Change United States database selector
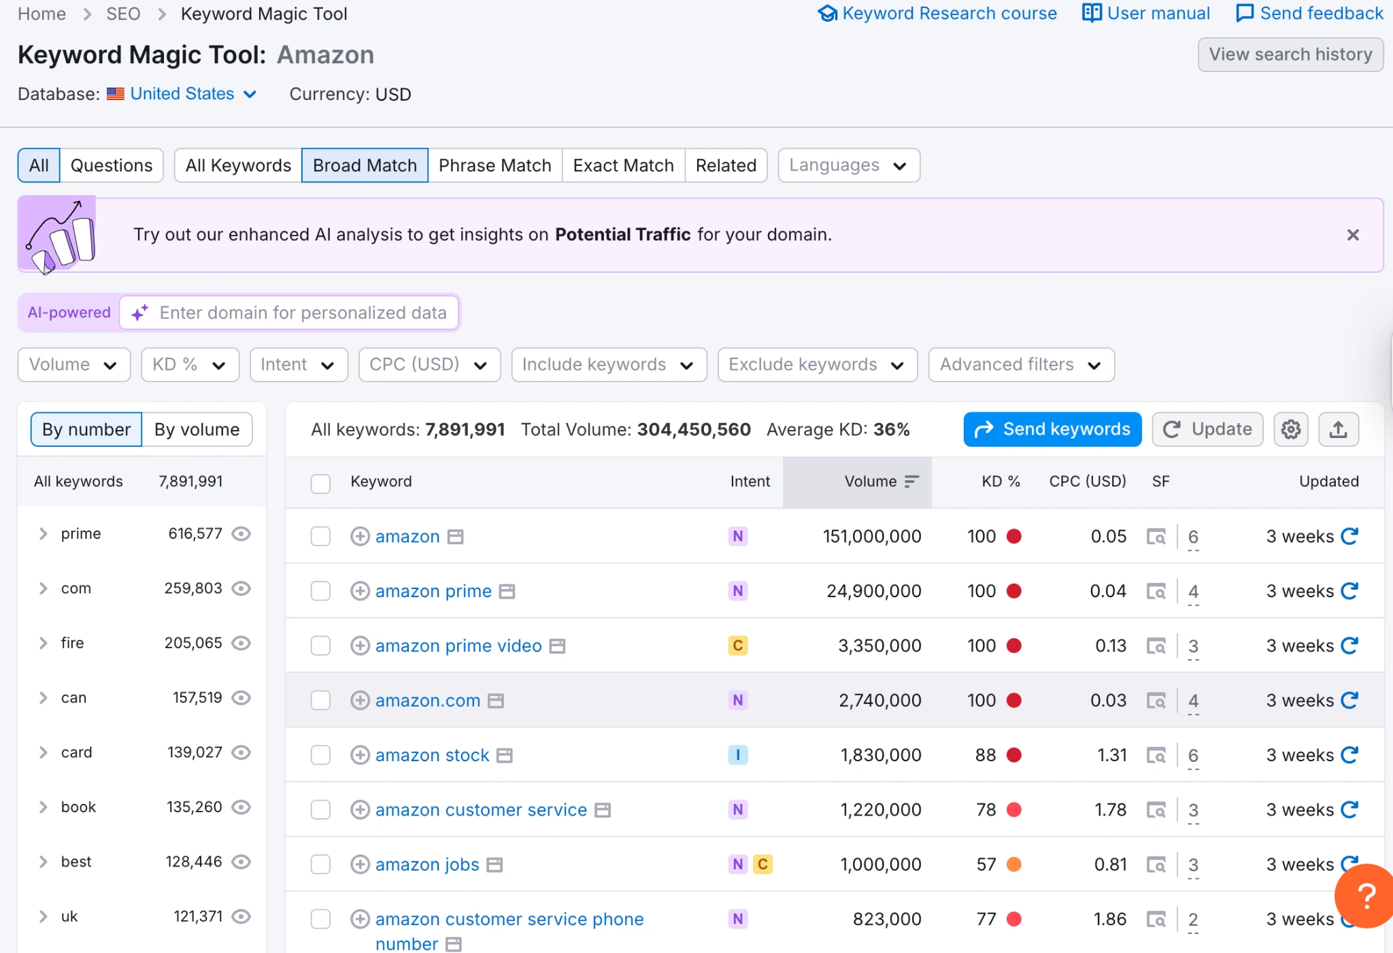This screenshot has width=1393, height=953. click(x=182, y=94)
